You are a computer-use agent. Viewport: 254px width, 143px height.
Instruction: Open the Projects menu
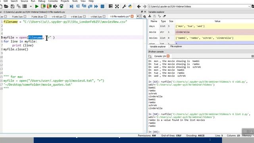coord(65,1)
